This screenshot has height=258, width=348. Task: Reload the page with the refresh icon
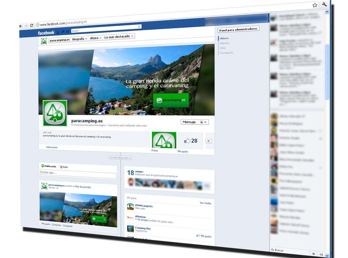[31, 25]
